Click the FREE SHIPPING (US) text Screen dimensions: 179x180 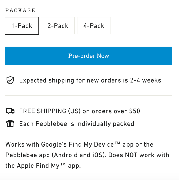tap(50, 111)
